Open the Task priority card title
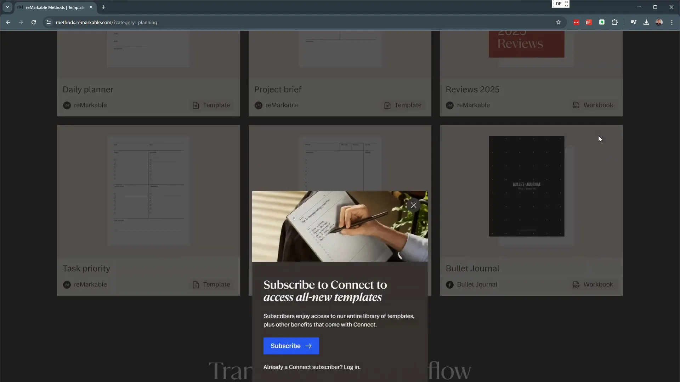Image resolution: width=680 pixels, height=382 pixels. point(86,268)
